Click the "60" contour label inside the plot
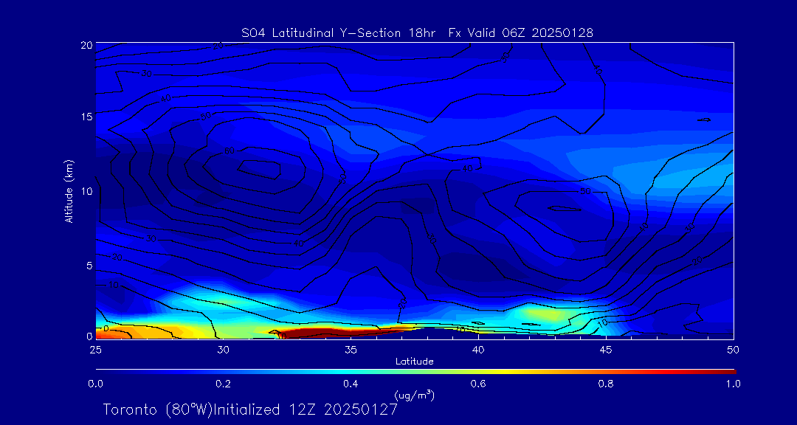The image size is (797, 425). [230, 151]
